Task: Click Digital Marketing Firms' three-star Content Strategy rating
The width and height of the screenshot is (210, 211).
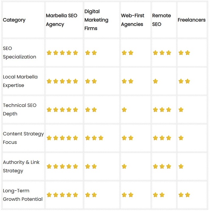Action: [94, 138]
